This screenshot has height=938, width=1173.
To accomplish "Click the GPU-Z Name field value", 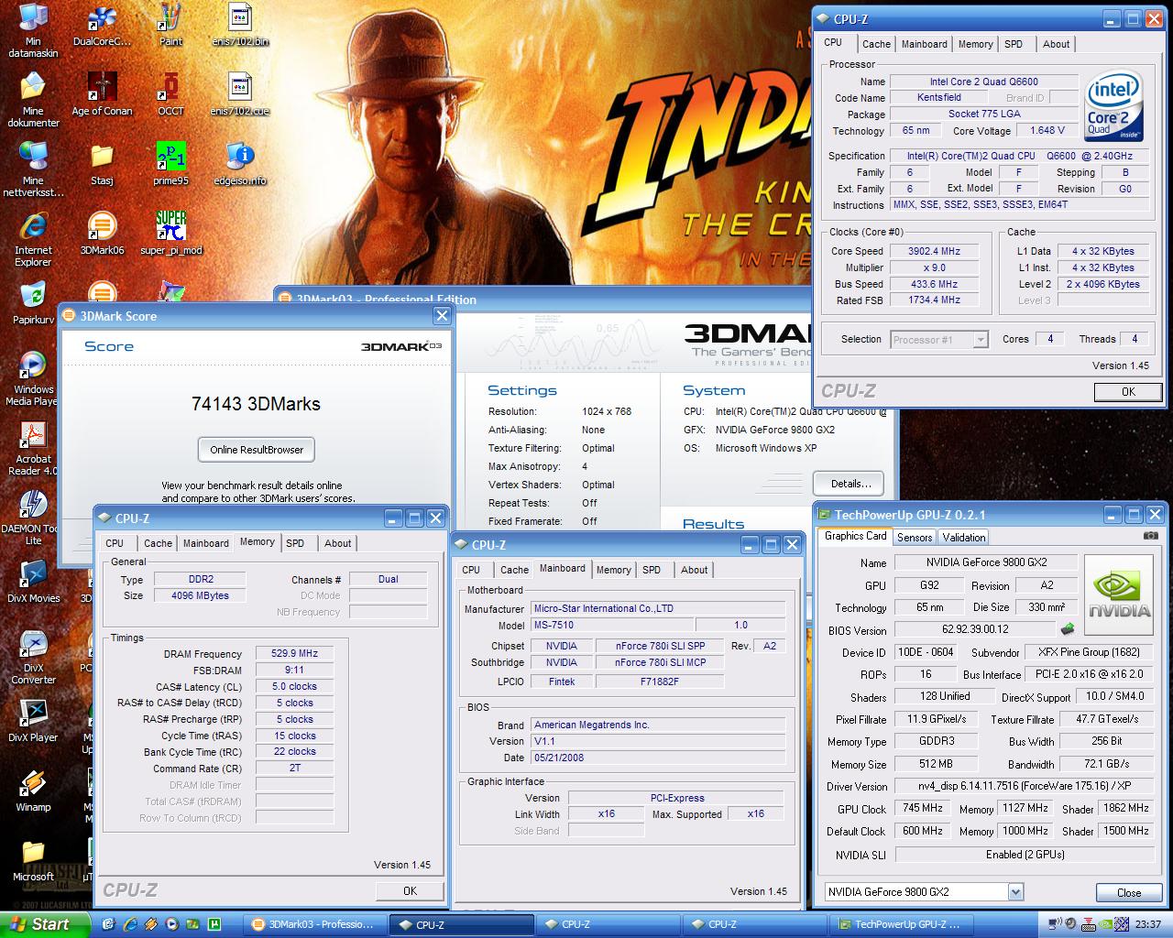I will point(985,562).
